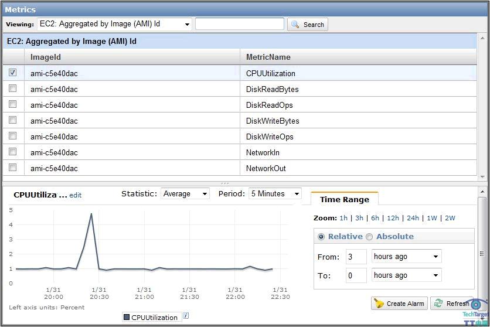This screenshot has height=327, width=490.
Task: Select the DiskReadBytes metric name cell
Action: (x=359, y=89)
